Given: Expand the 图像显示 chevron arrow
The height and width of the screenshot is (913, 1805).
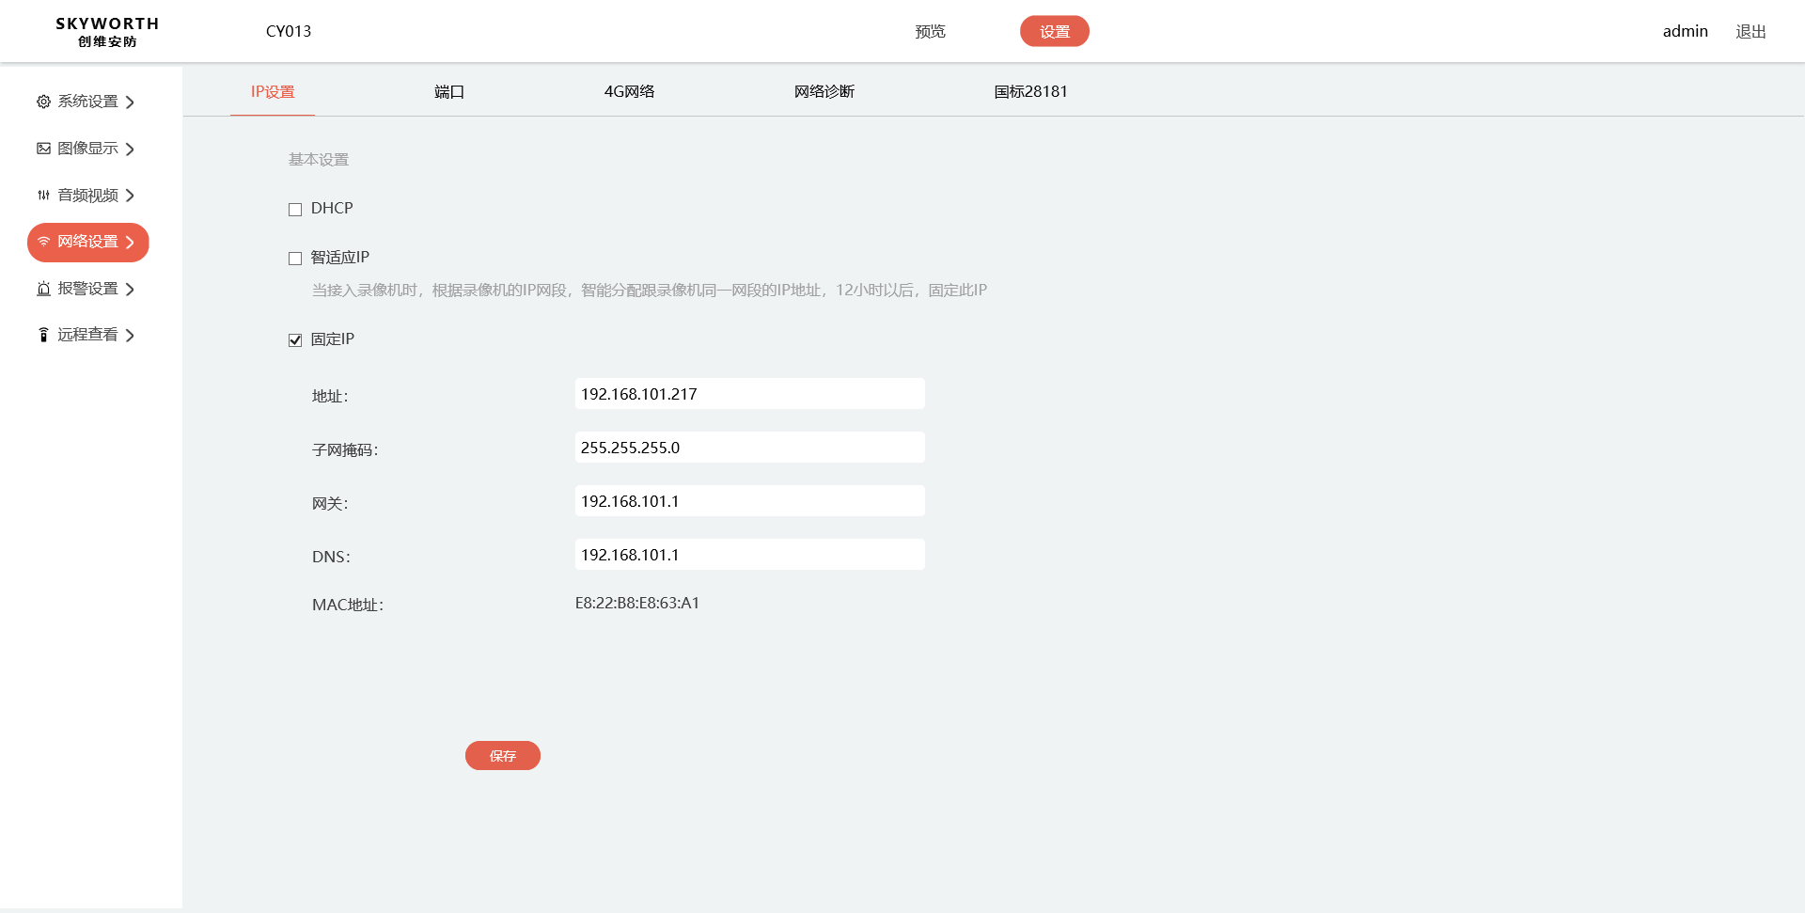Looking at the screenshot, I should click(x=130, y=150).
